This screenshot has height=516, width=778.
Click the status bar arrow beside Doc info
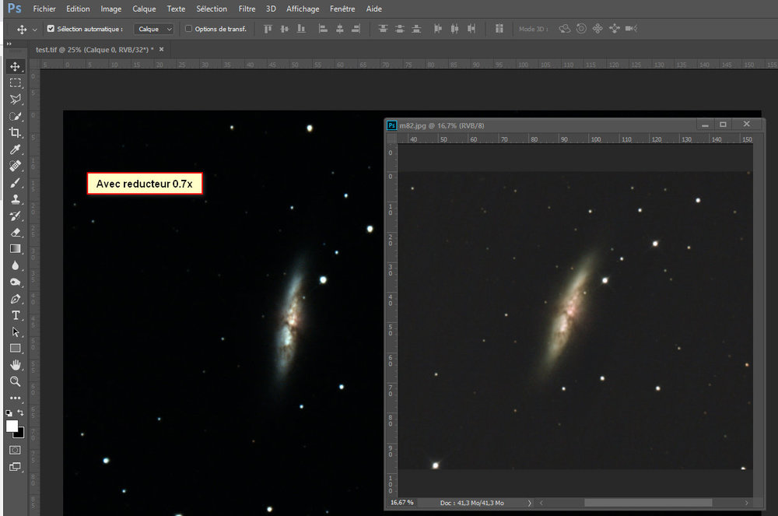point(530,503)
